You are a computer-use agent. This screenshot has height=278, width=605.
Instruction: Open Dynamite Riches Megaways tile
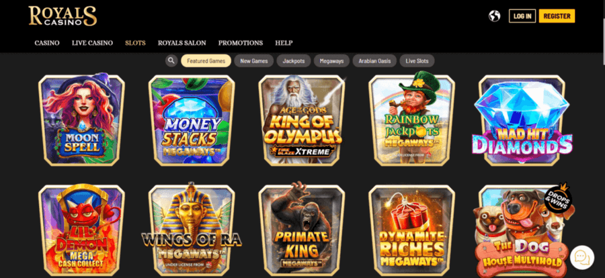411,230
